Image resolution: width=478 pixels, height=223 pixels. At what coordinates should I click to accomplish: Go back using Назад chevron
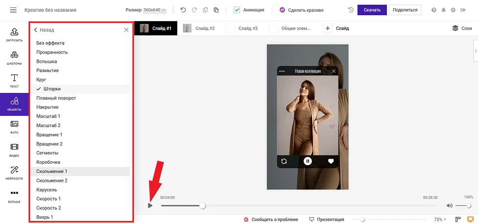tap(36, 30)
